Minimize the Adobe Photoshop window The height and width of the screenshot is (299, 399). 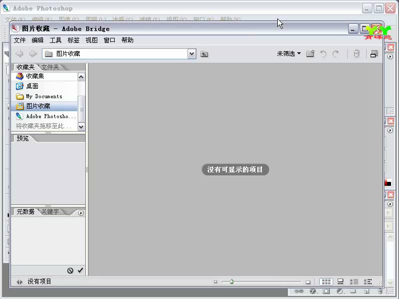click(367, 8)
